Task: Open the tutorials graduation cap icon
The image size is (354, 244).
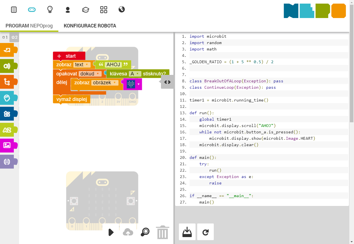Action: 85,9
